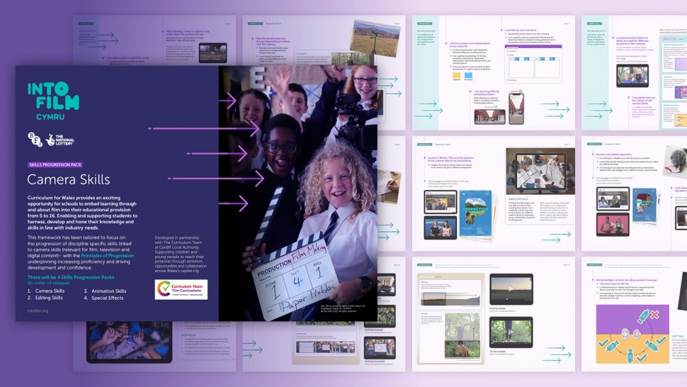This screenshot has height=387, width=687.
Task: Select Editing Skills in the pack list
Action: click(49, 298)
